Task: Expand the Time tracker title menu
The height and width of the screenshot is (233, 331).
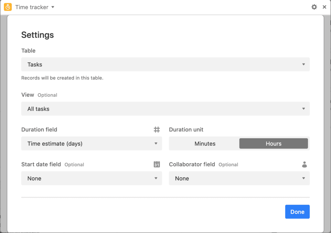Action: click(53, 7)
